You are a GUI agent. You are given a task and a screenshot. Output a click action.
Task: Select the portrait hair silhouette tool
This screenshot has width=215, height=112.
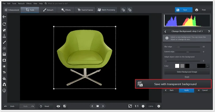(x=4, y=85)
